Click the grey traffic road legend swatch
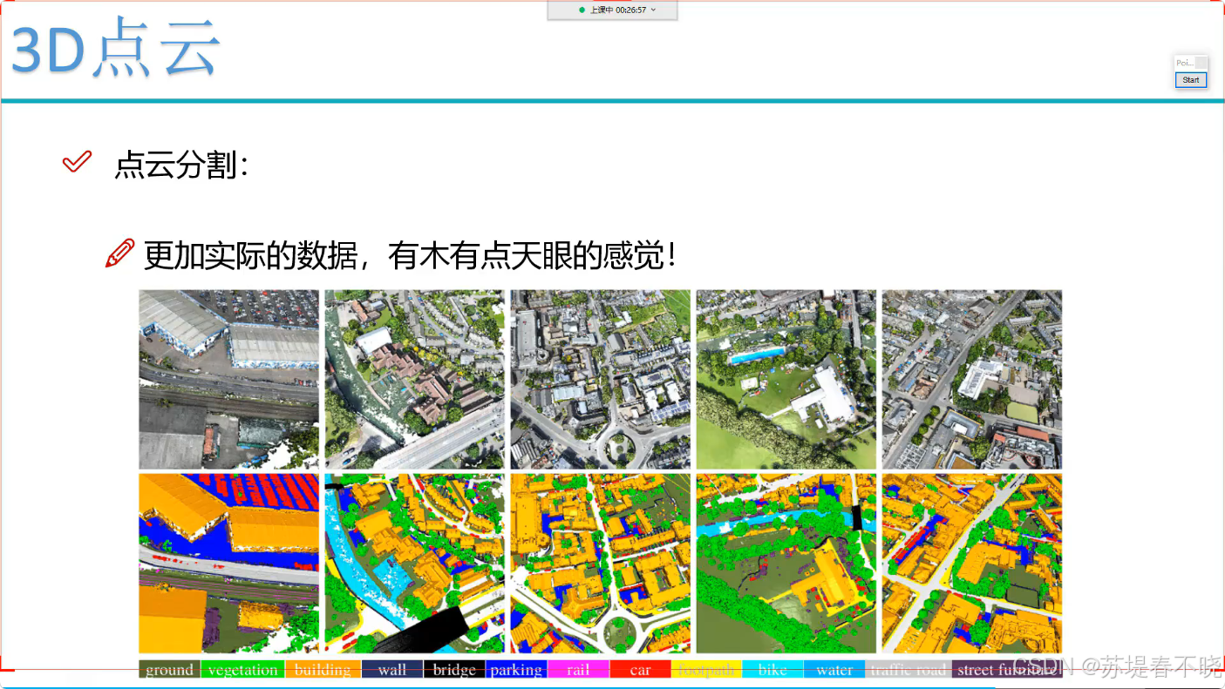 pos(909,670)
